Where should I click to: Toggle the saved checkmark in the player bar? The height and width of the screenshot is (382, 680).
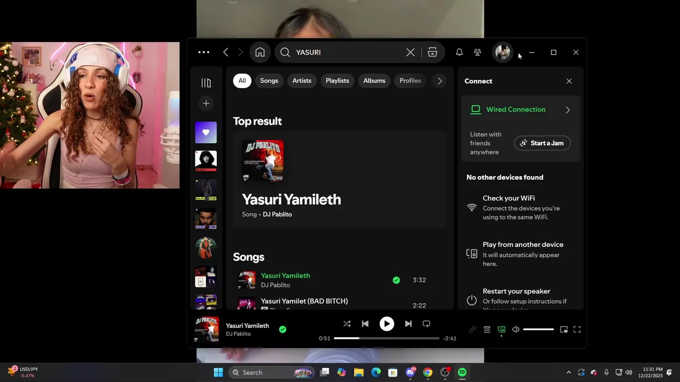point(283,329)
